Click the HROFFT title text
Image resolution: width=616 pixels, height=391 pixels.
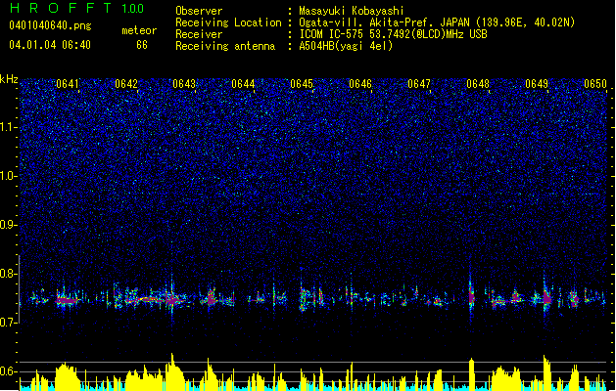click(x=60, y=8)
